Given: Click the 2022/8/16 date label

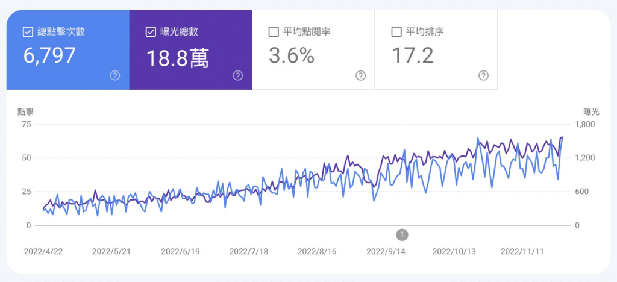Looking at the screenshot, I should click(x=318, y=251).
